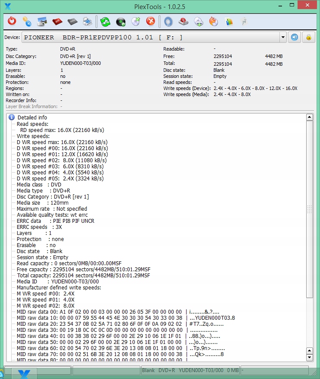
Task: Click the scrollbar page-up arrow near bottom
Action: coord(310,351)
